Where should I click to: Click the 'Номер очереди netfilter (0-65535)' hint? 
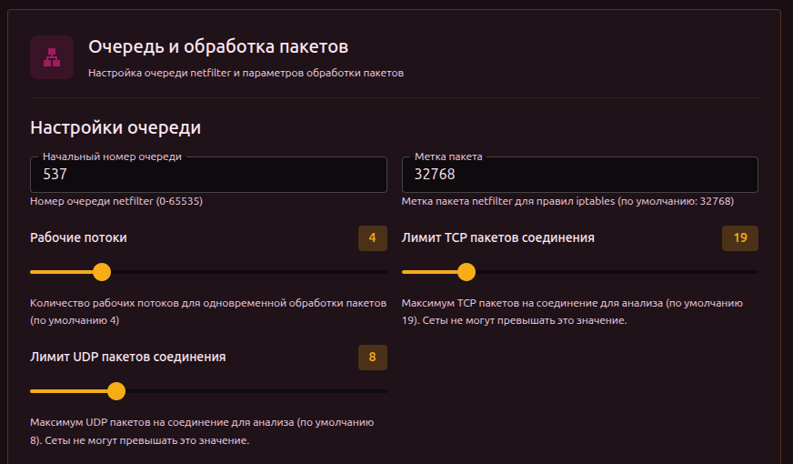[115, 201]
